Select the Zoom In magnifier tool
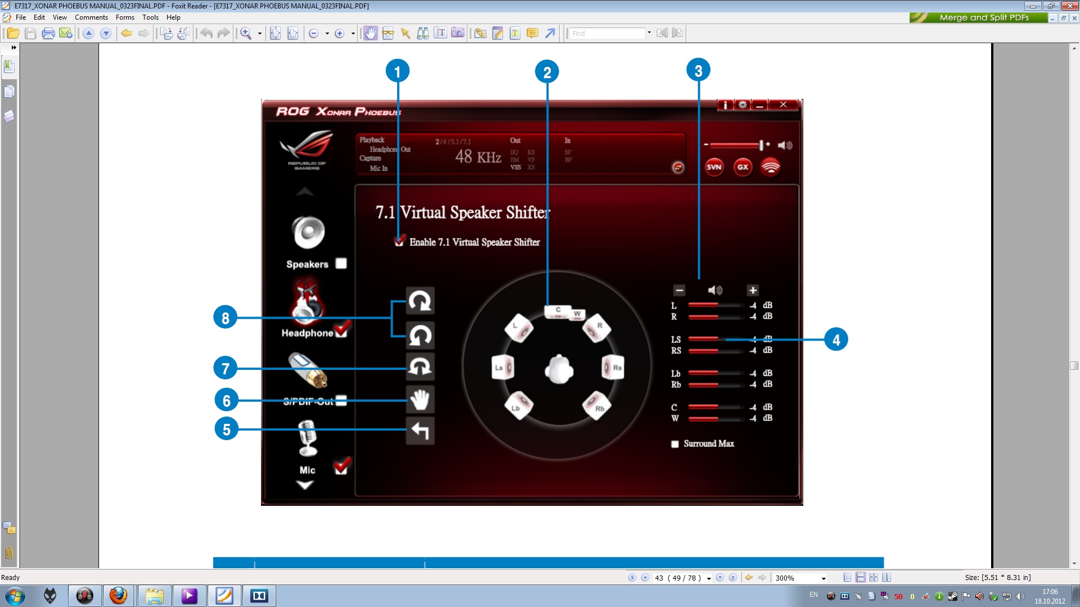1080x607 pixels. tap(246, 33)
